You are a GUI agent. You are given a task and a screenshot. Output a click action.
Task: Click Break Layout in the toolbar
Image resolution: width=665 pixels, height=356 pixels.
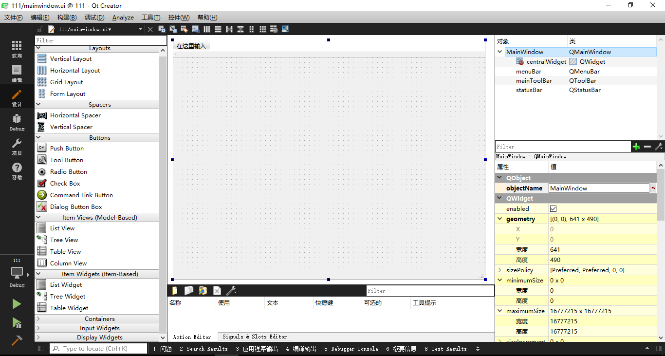[274, 29]
